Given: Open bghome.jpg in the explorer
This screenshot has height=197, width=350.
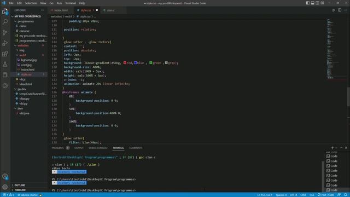Looking at the screenshot, I should (x=28, y=60).
